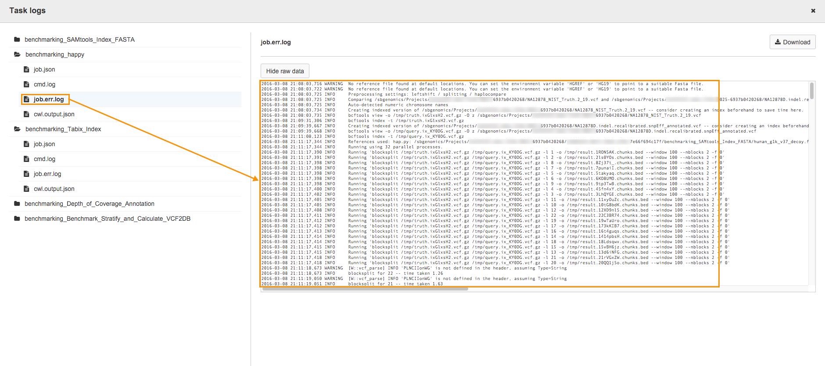Image resolution: width=825 pixels, height=366 pixels.
Task: Open job.json under benchmarking_happy
Action: pos(44,69)
